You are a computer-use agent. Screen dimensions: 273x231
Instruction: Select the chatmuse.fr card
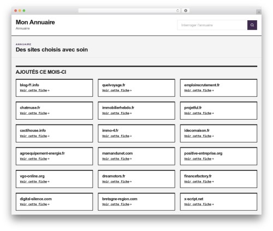coord(54,111)
